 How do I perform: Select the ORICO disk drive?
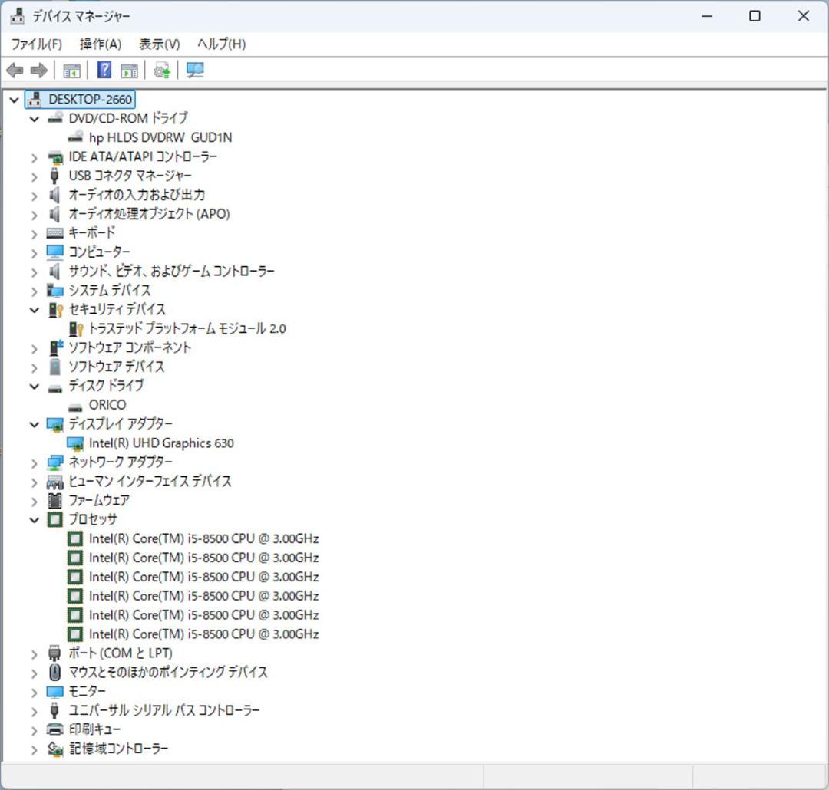point(107,404)
